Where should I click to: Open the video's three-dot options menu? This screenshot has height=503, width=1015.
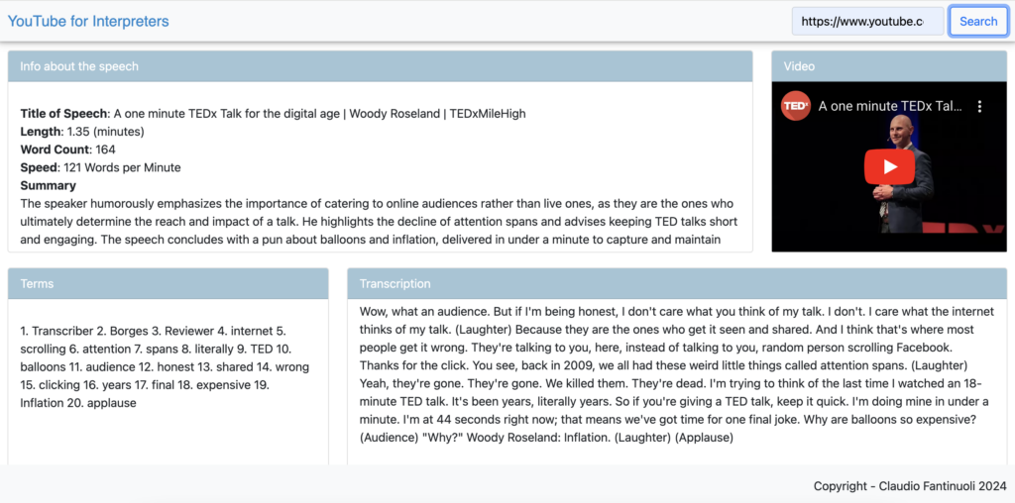pyautogui.click(x=979, y=107)
